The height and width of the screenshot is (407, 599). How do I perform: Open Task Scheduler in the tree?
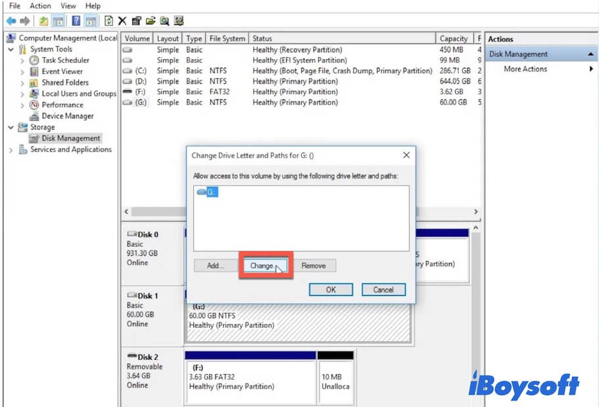click(65, 60)
